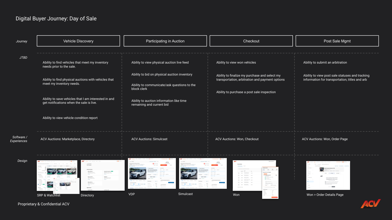This screenshot has width=392, height=220.
Task: Click the SRP & Watchlist caption
Action: pos(49,195)
